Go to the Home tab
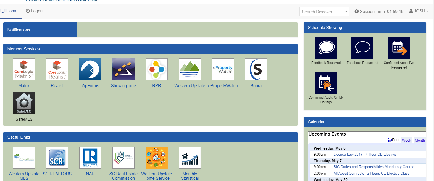 [x=9, y=11]
